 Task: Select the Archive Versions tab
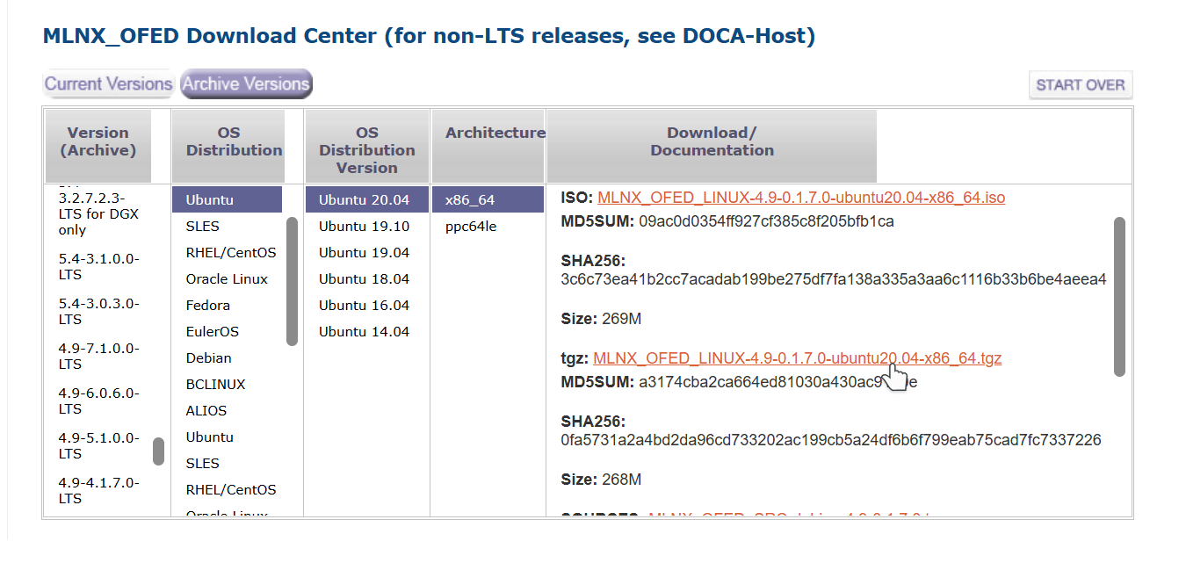246,84
